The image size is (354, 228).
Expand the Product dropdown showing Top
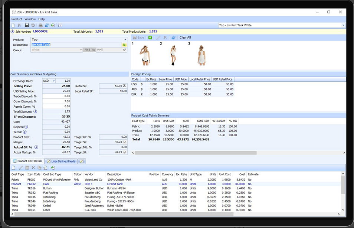[x=125, y=39]
